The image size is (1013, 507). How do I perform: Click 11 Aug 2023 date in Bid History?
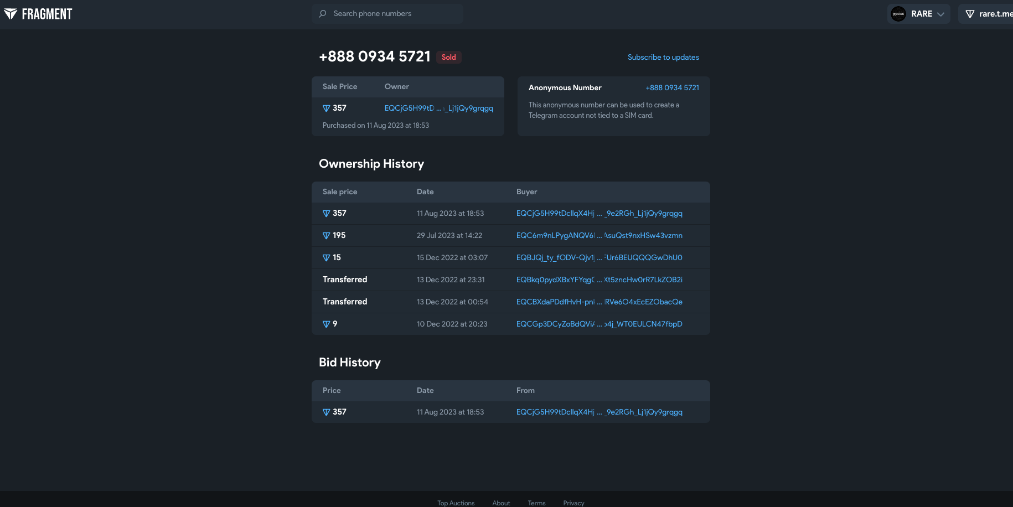451,412
